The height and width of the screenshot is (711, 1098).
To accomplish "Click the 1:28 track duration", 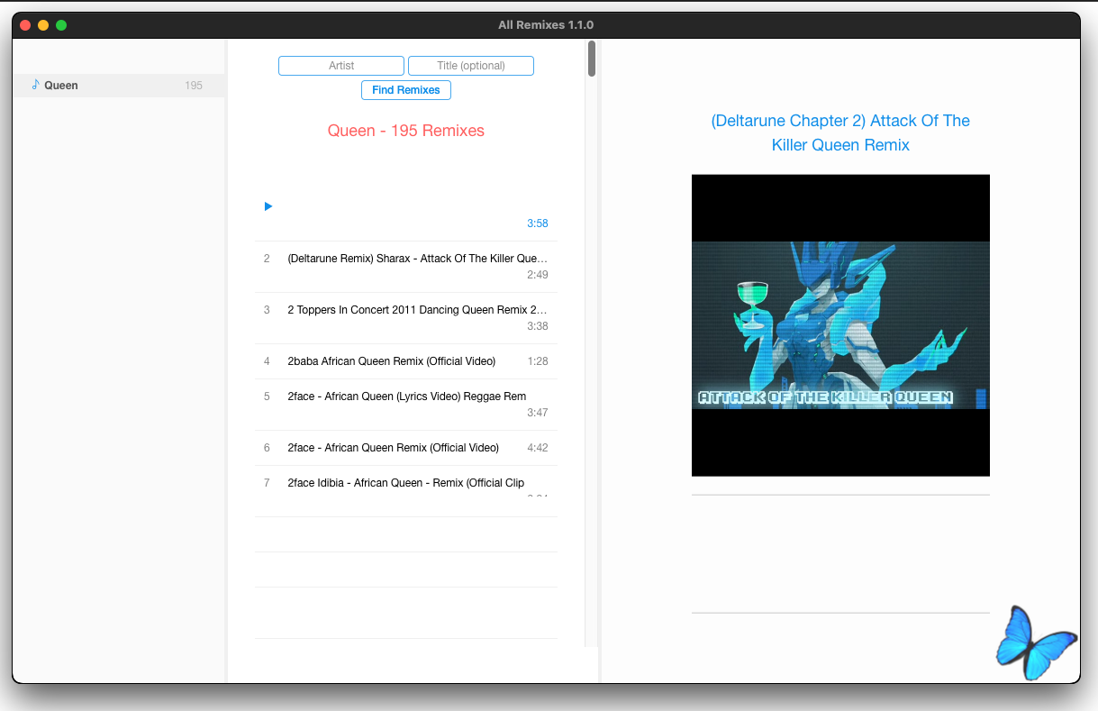I will pos(538,361).
